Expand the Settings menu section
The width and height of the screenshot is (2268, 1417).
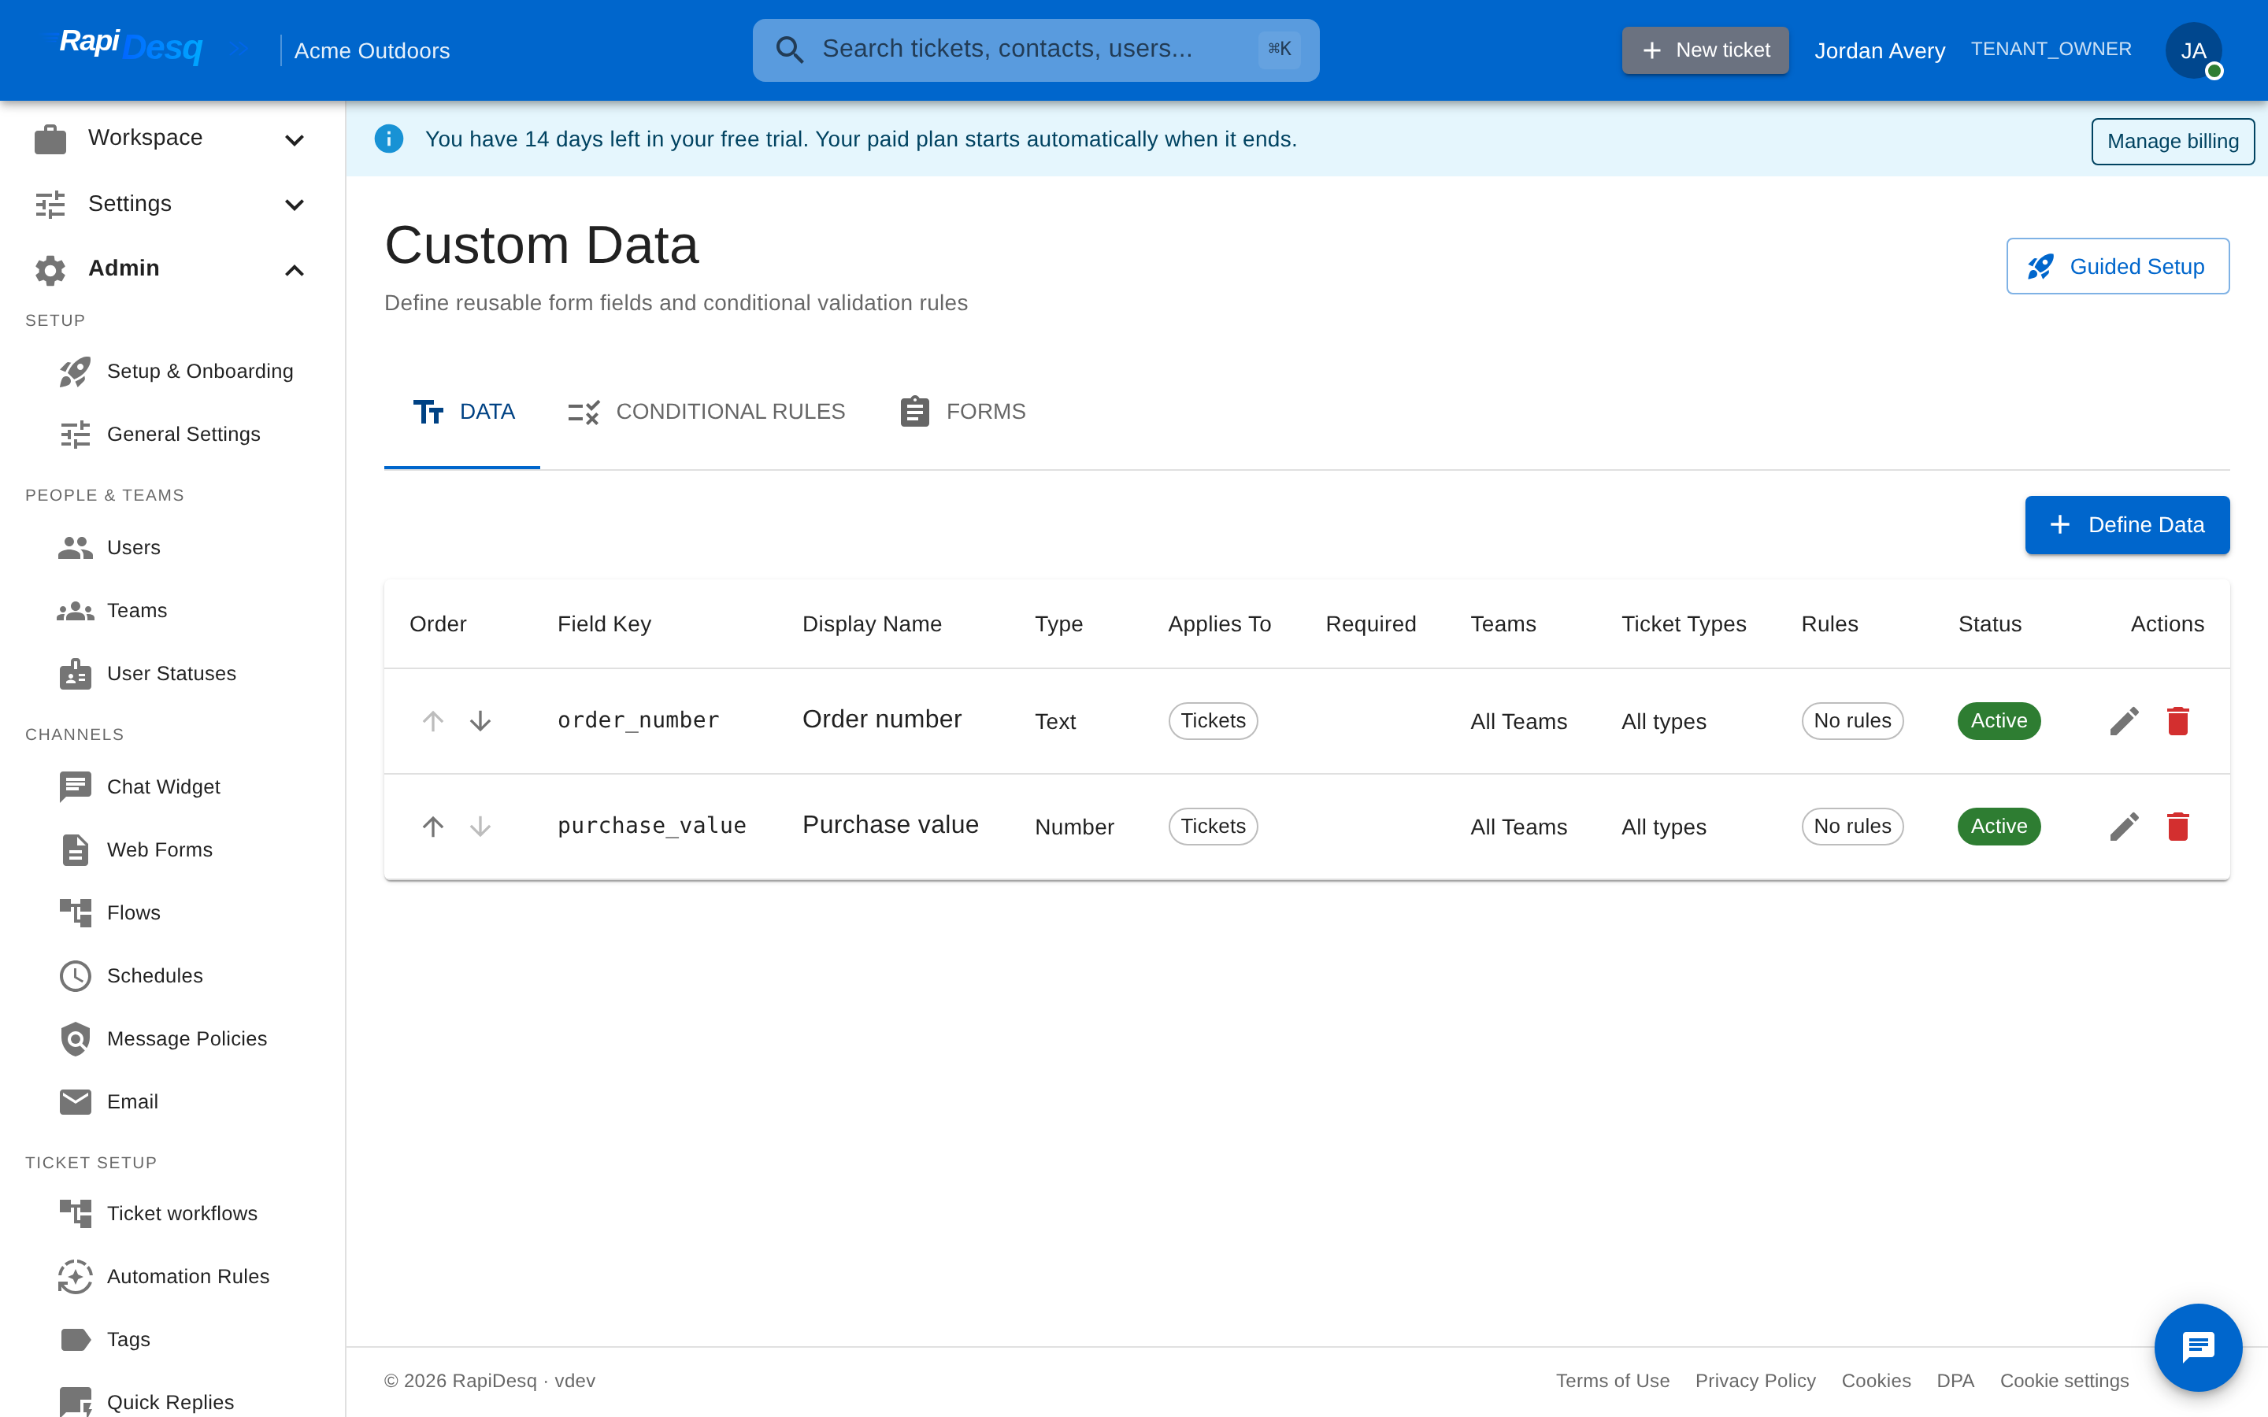coord(172,203)
